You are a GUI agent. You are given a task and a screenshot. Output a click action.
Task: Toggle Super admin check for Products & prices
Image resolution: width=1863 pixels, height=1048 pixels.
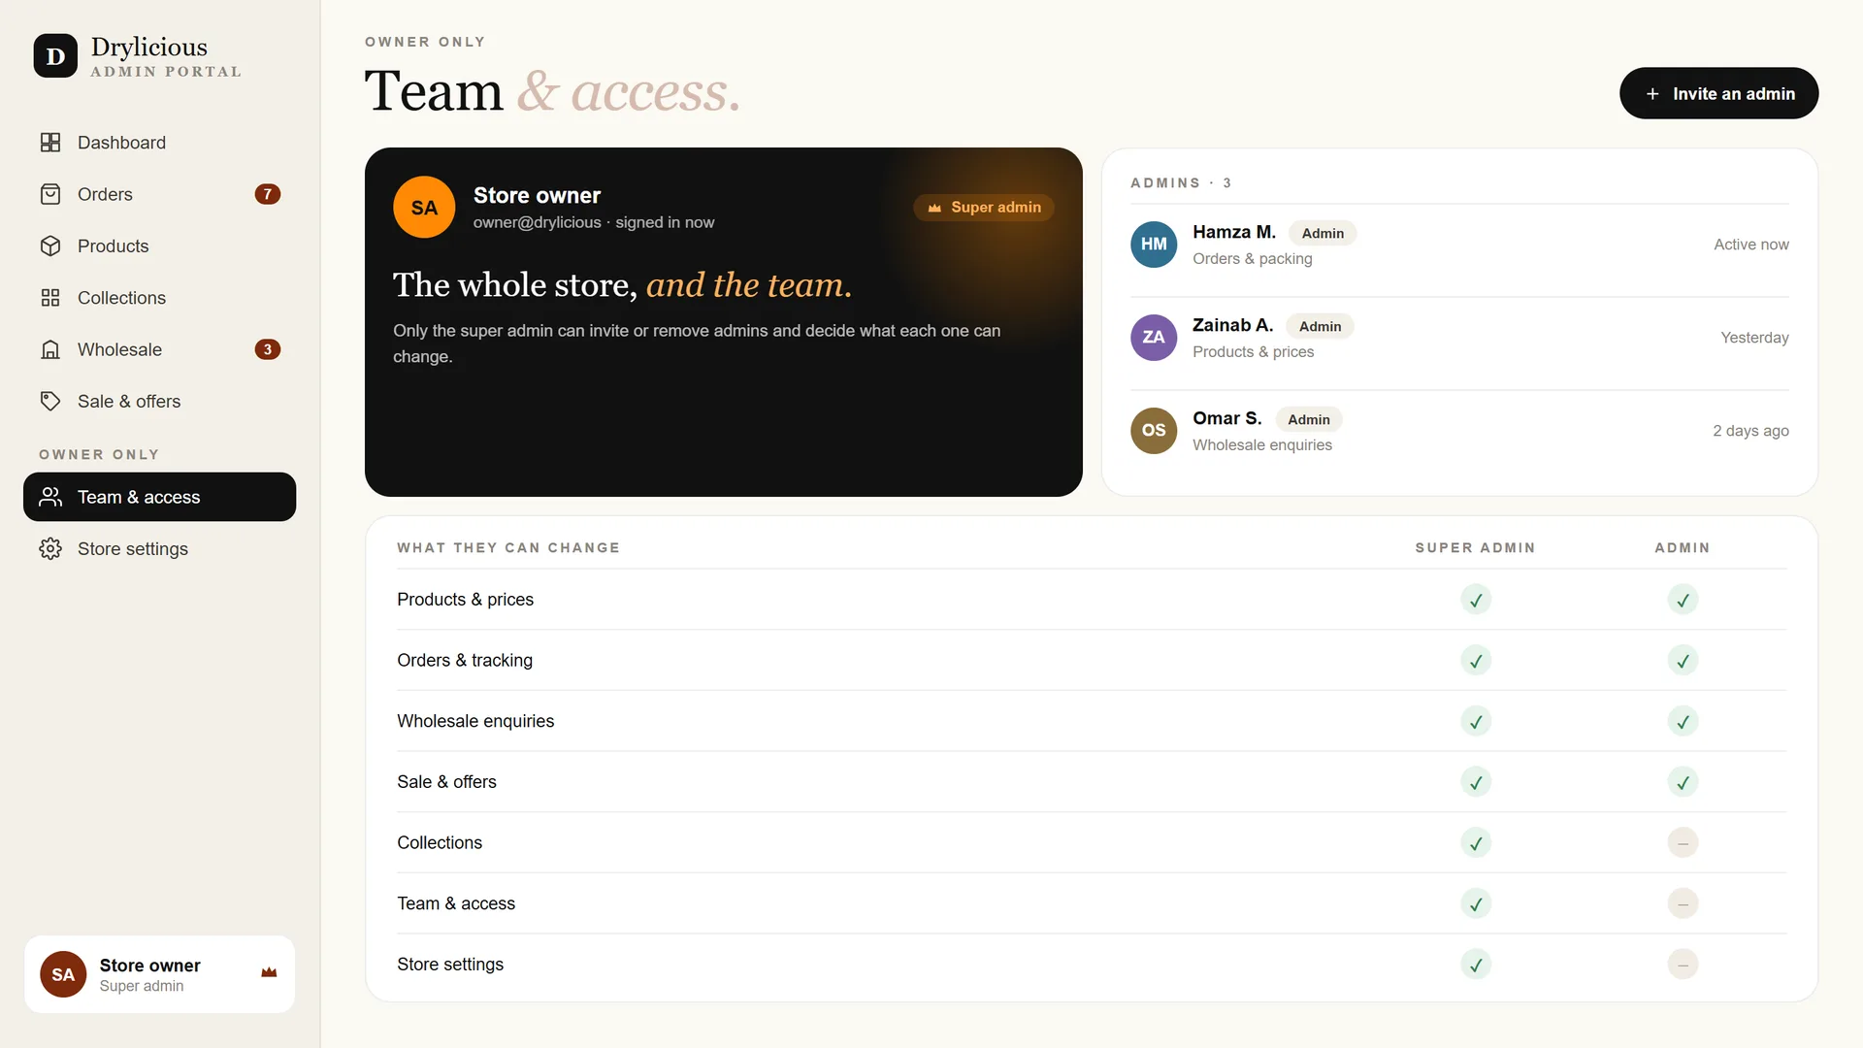tap(1476, 600)
